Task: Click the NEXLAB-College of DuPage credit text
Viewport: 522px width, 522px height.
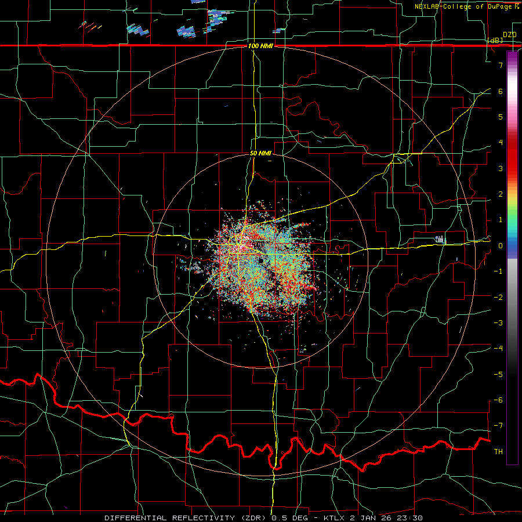Action: [x=463, y=6]
